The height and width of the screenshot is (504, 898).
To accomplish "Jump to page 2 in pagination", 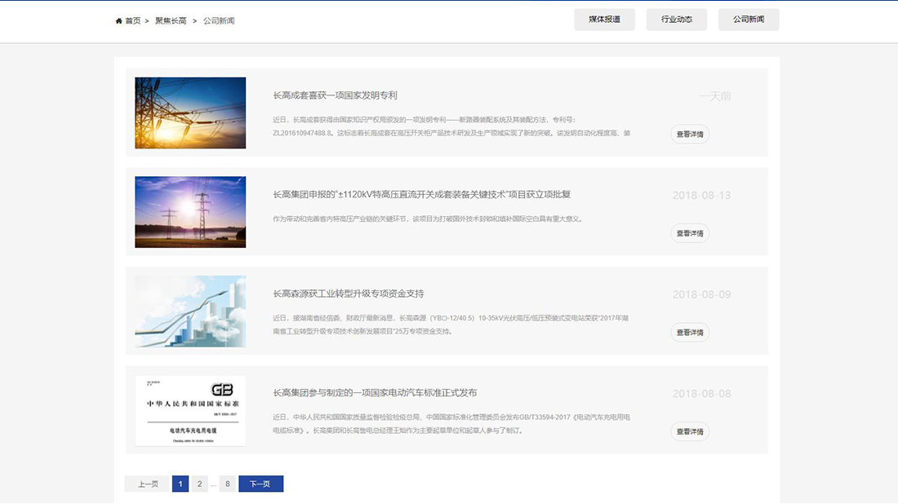I will click(199, 483).
